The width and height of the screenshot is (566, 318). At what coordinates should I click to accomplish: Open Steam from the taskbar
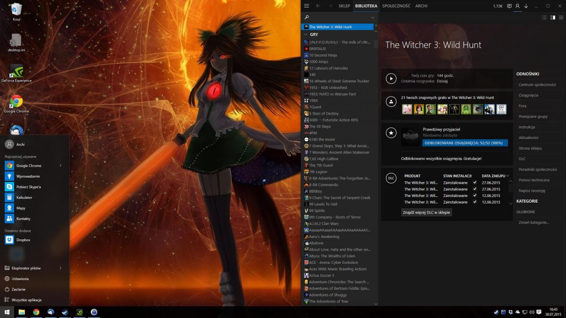click(66, 312)
